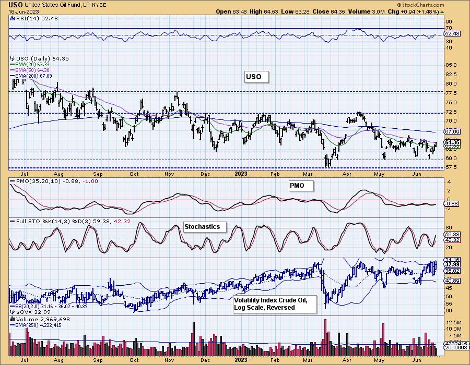Click the 'Volatility Index Crude Oil' annotation box

pos(275,303)
